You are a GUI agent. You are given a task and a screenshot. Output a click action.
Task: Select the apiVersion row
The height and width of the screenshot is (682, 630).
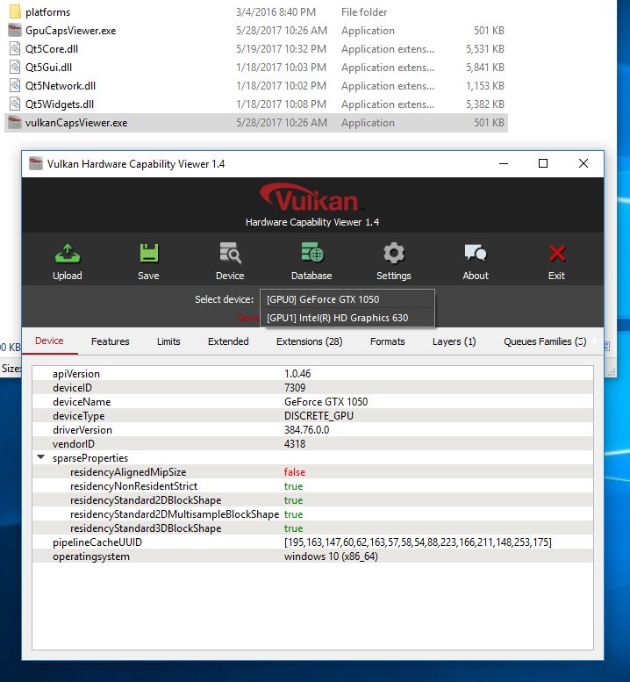312,374
